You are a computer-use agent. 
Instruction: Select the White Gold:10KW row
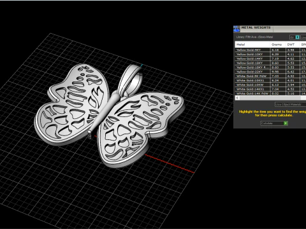click(270, 85)
